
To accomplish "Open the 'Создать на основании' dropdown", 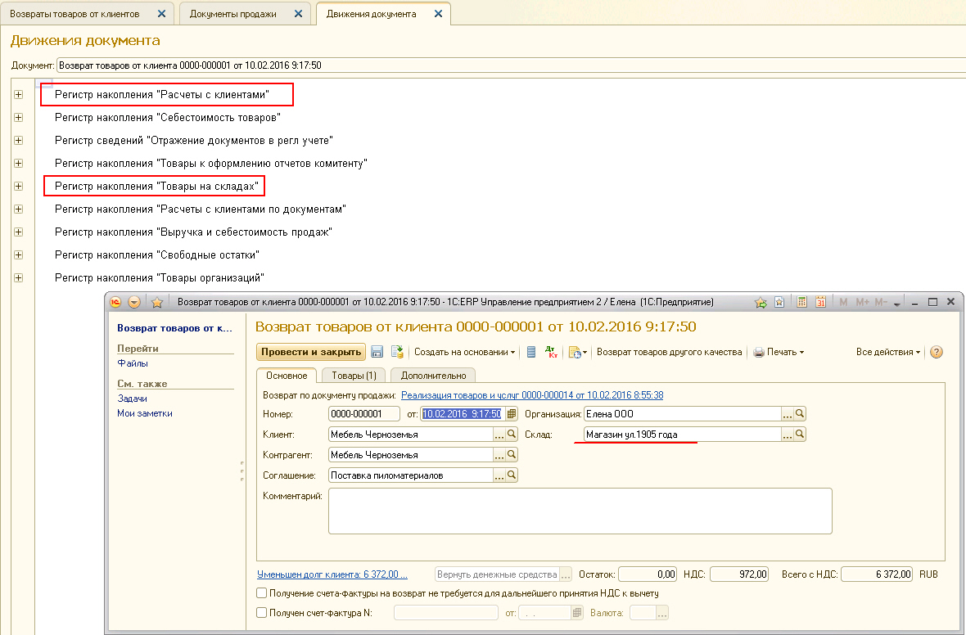I will pos(464,352).
